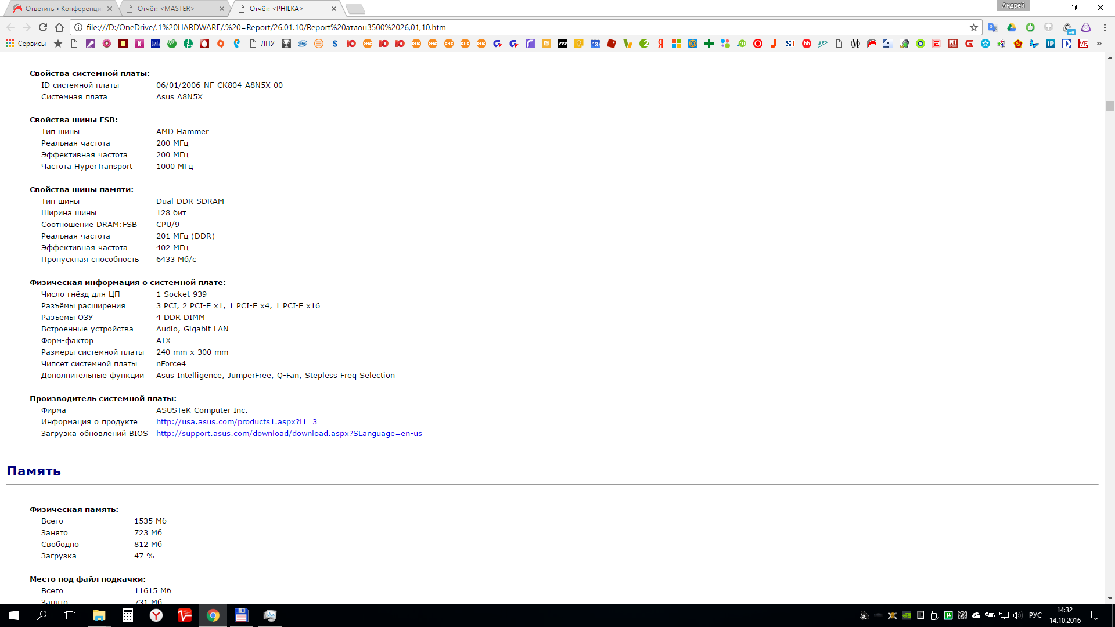Open the Chrome three-dot menu
This screenshot has width=1115, height=627.
pos(1105,27)
